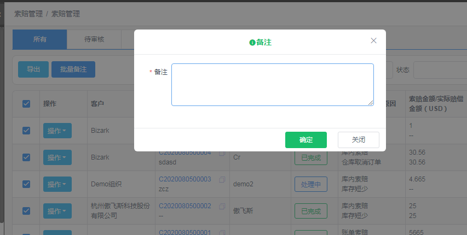
Task: Click the 确定 button in dialog
Action: coord(306,140)
